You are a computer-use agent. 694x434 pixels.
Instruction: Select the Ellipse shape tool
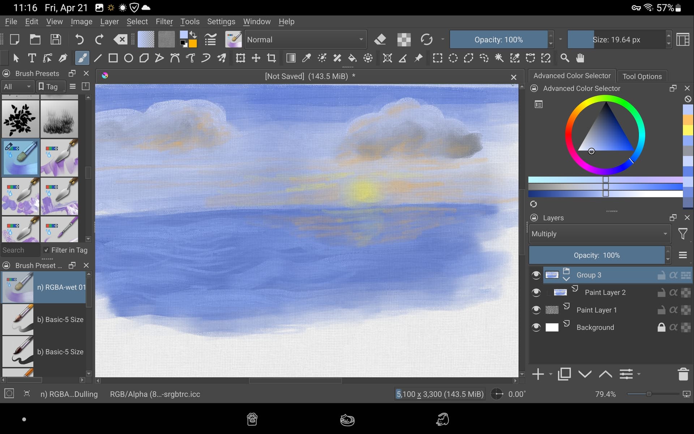click(128, 58)
